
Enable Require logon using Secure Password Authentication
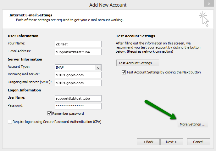(x=10, y=122)
